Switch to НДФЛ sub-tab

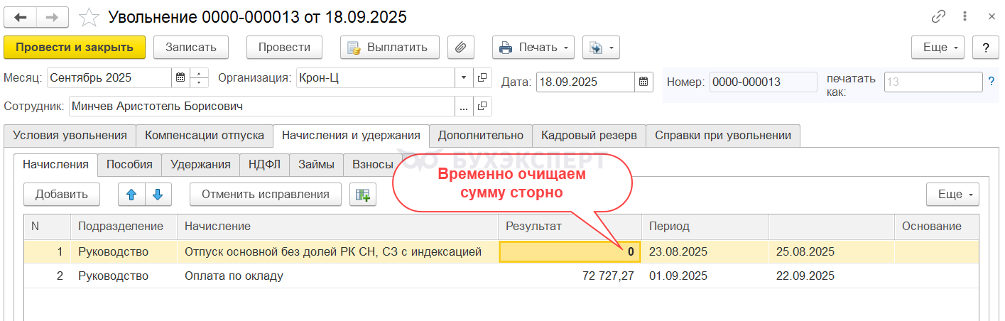264,164
